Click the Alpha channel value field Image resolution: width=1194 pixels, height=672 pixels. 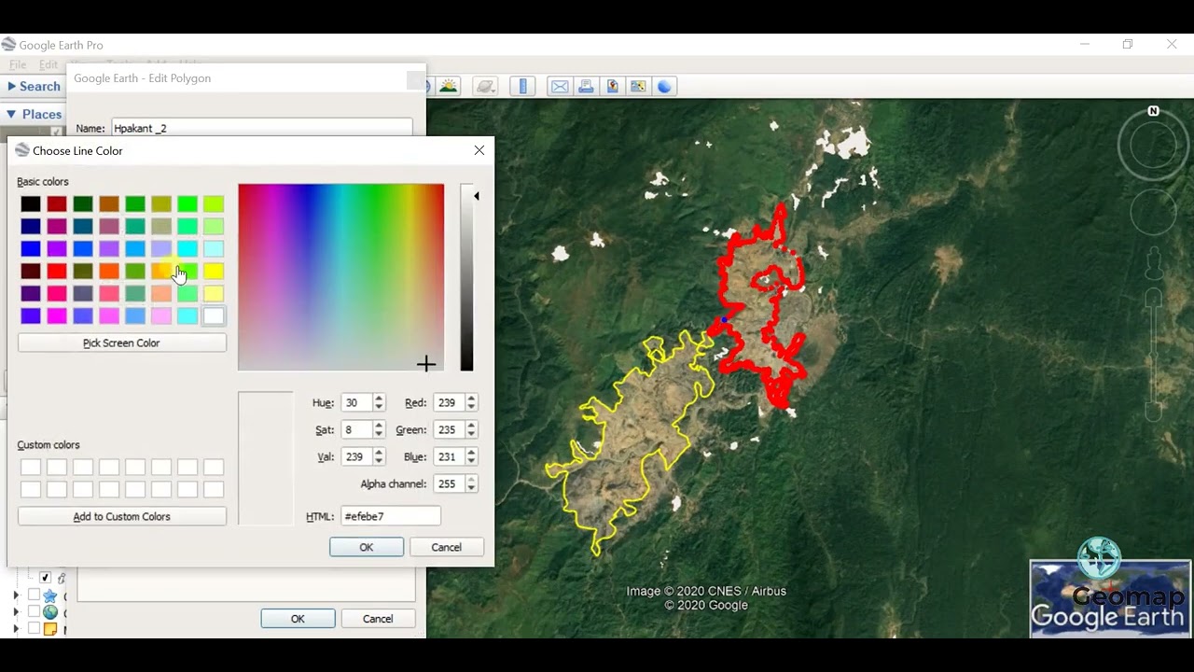click(x=449, y=483)
